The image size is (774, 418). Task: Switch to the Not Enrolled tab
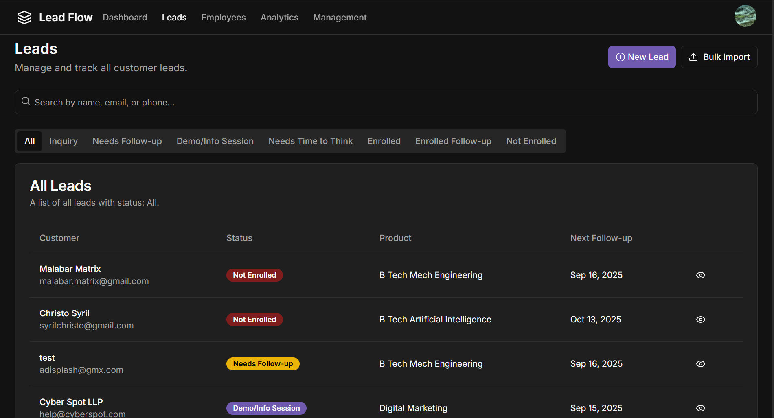coord(531,141)
